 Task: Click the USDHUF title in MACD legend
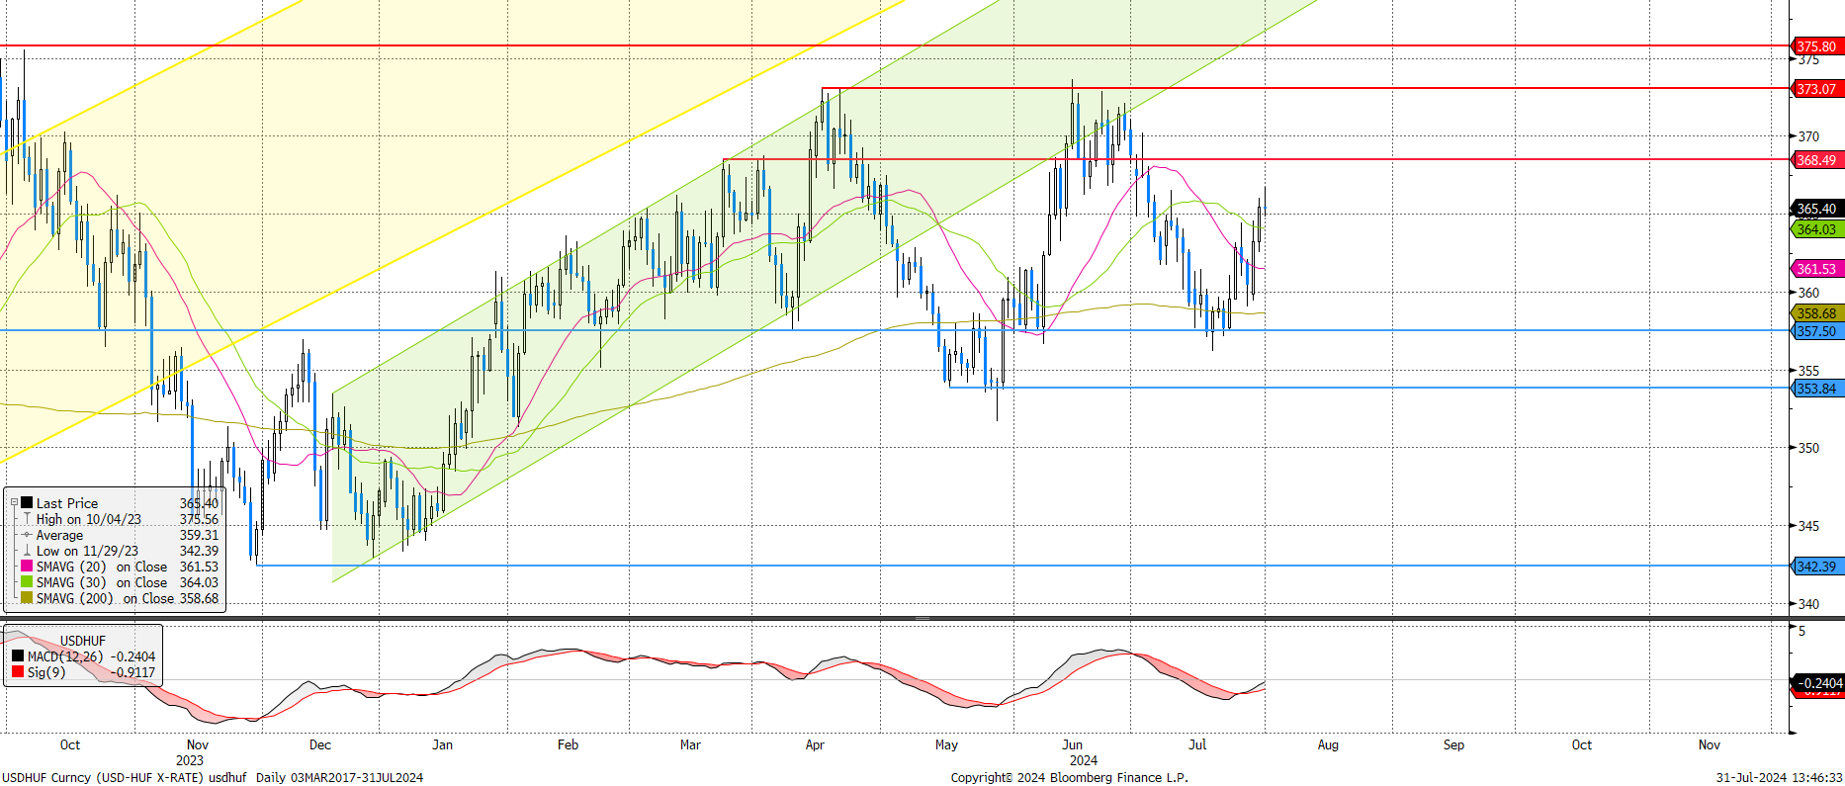click(x=83, y=641)
